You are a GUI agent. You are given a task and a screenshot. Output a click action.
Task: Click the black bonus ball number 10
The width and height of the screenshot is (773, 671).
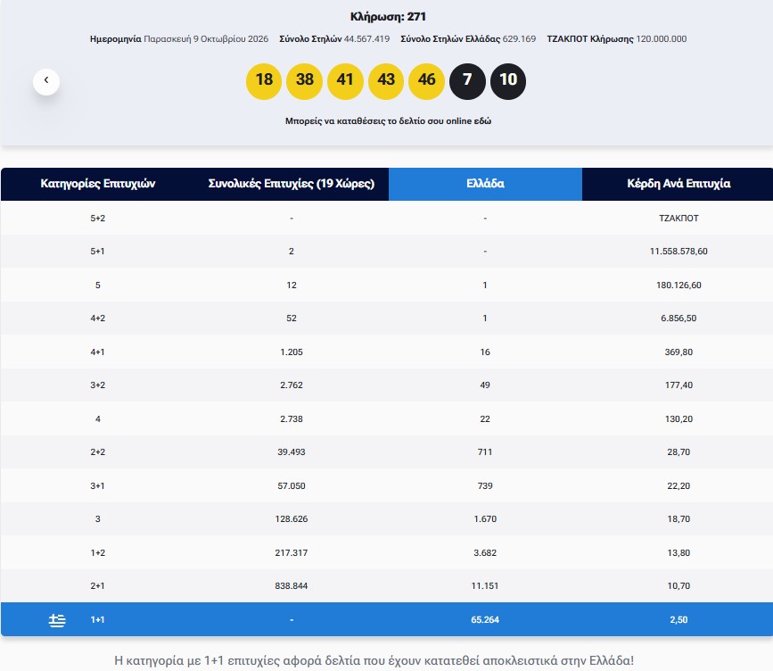click(508, 81)
